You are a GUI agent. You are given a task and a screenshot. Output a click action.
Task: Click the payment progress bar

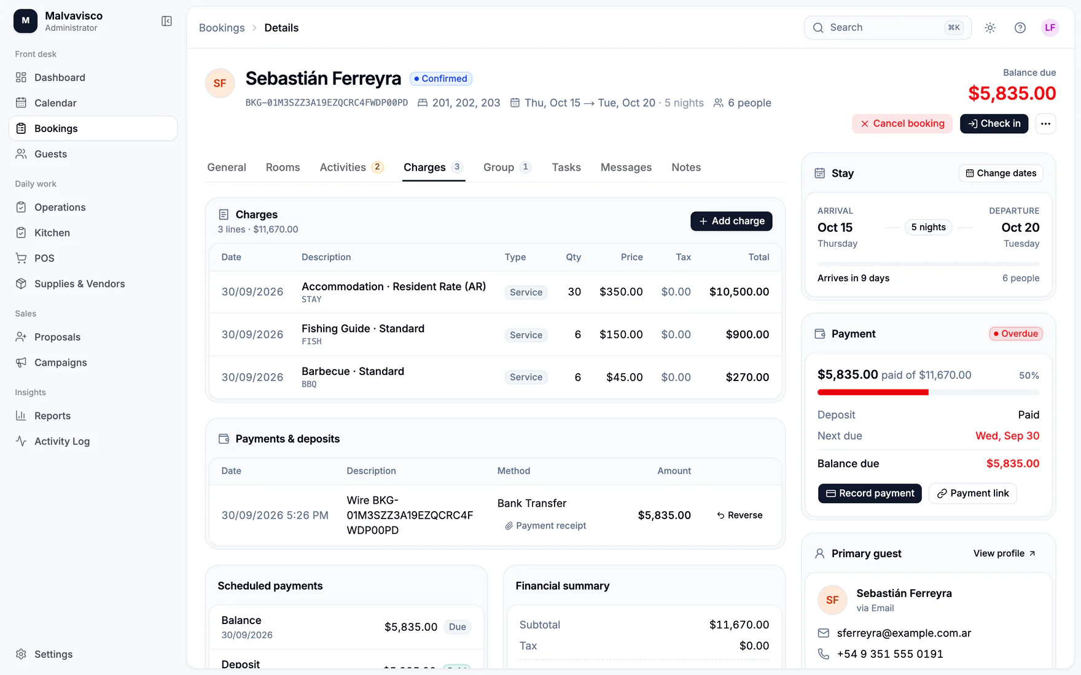(x=929, y=392)
